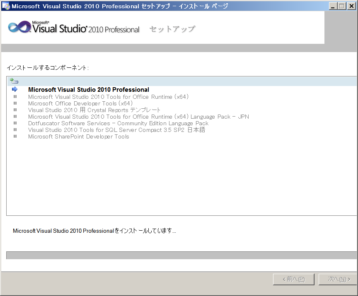Click the pending icon beside SharePoint Developer Tools
Image resolution: width=358 pixels, height=296 pixels.
click(15, 136)
